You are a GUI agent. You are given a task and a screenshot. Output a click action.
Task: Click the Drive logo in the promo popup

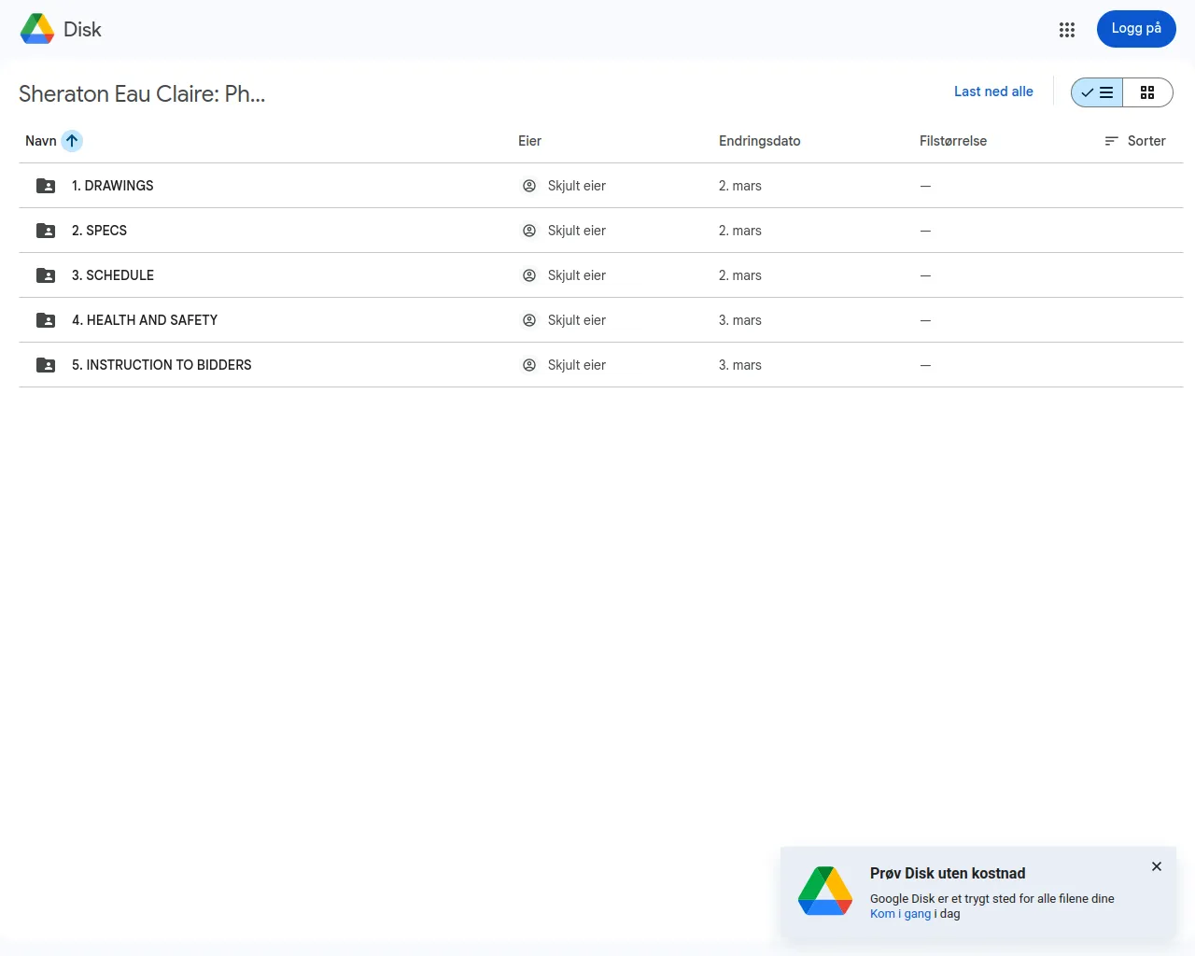pos(825,891)
